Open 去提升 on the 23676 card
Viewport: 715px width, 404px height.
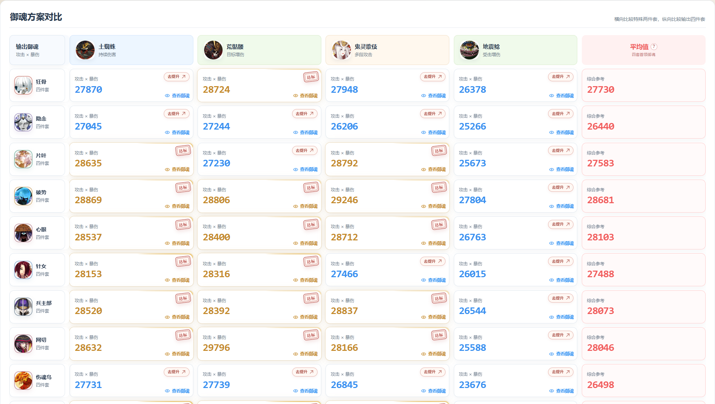pos(561,372)
